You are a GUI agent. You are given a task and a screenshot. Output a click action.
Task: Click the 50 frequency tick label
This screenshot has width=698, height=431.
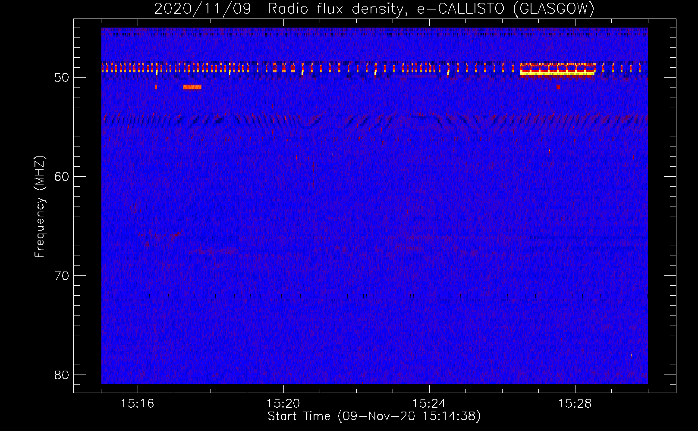[x=62, y=78]
